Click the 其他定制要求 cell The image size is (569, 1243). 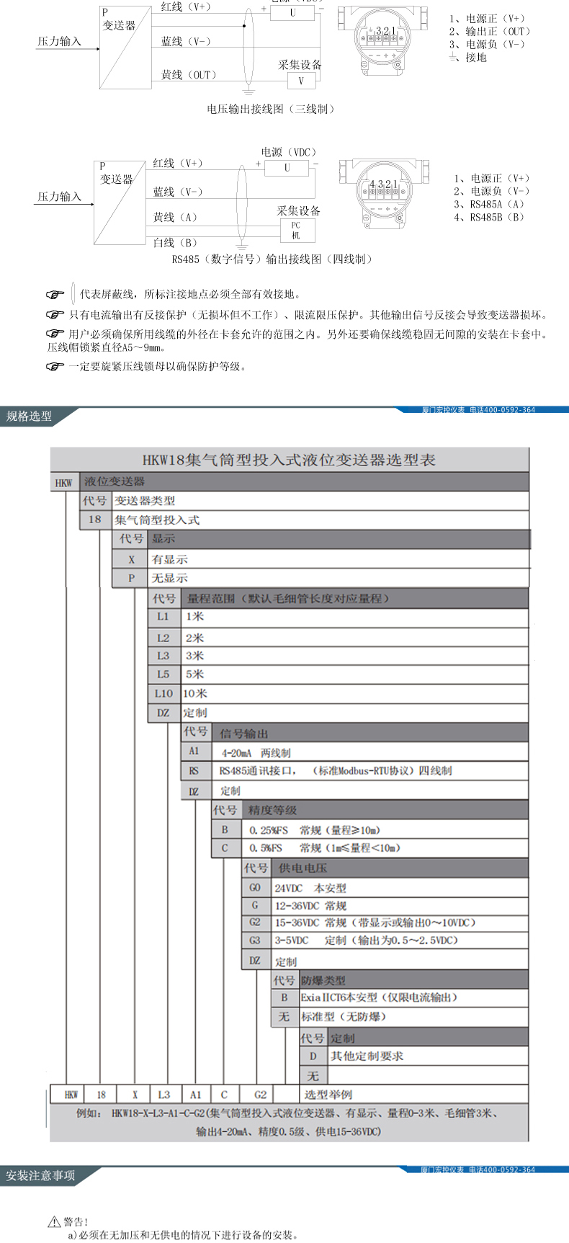[428, 1056]
